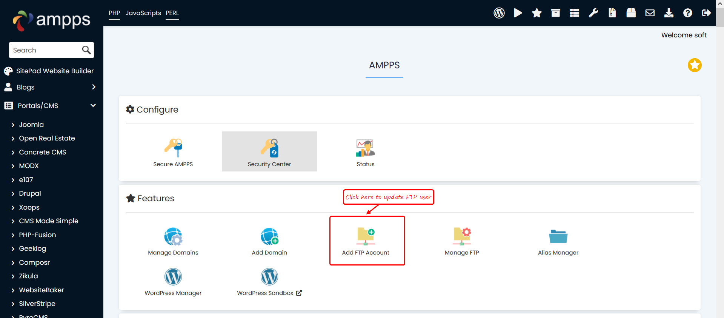Open Manage FTP

click(x=462, y=241)
